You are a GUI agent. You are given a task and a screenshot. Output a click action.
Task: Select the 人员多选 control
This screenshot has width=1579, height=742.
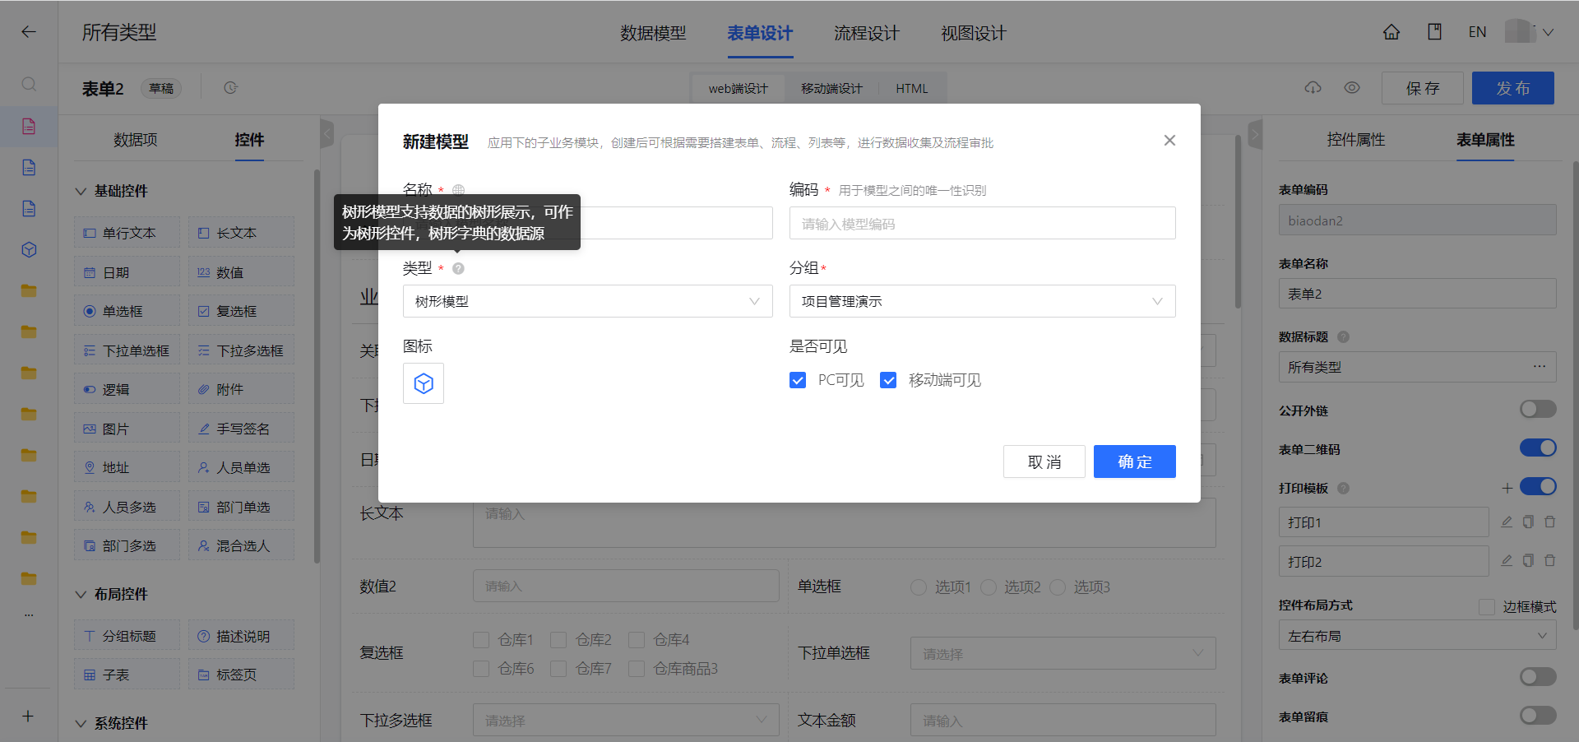click(x=127, y=507)
